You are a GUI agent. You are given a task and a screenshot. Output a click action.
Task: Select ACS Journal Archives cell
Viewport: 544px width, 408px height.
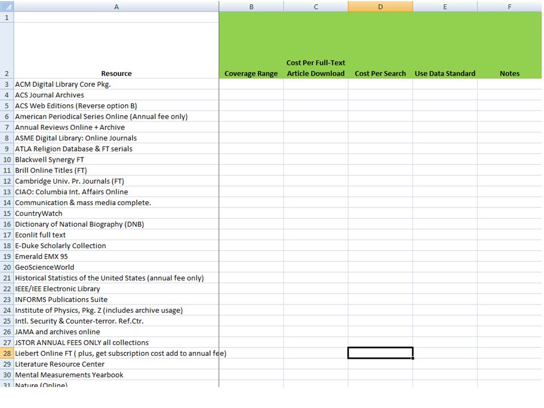coord(116,95)
